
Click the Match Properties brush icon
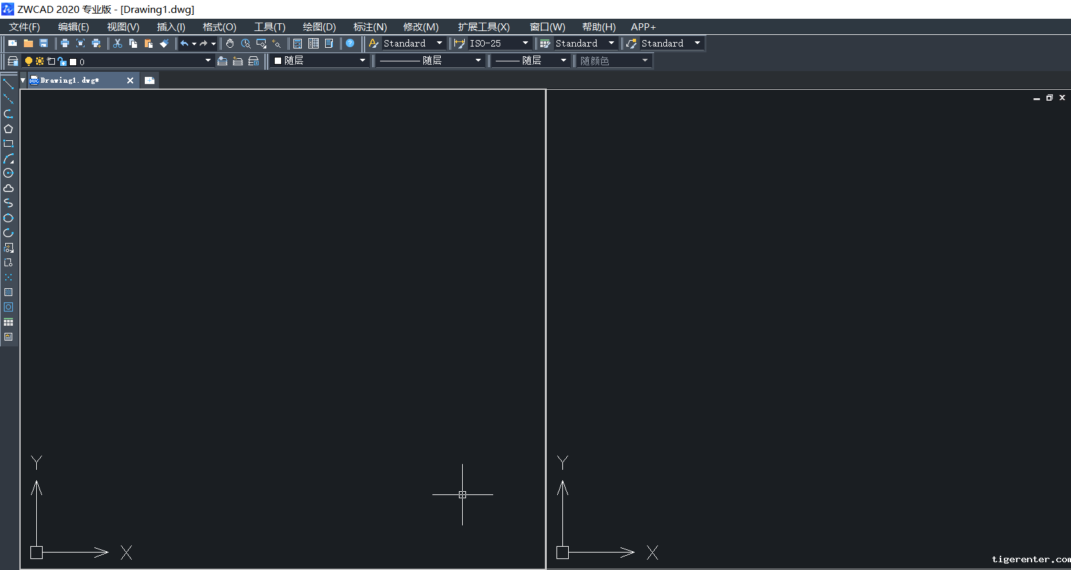pos(164,43)
